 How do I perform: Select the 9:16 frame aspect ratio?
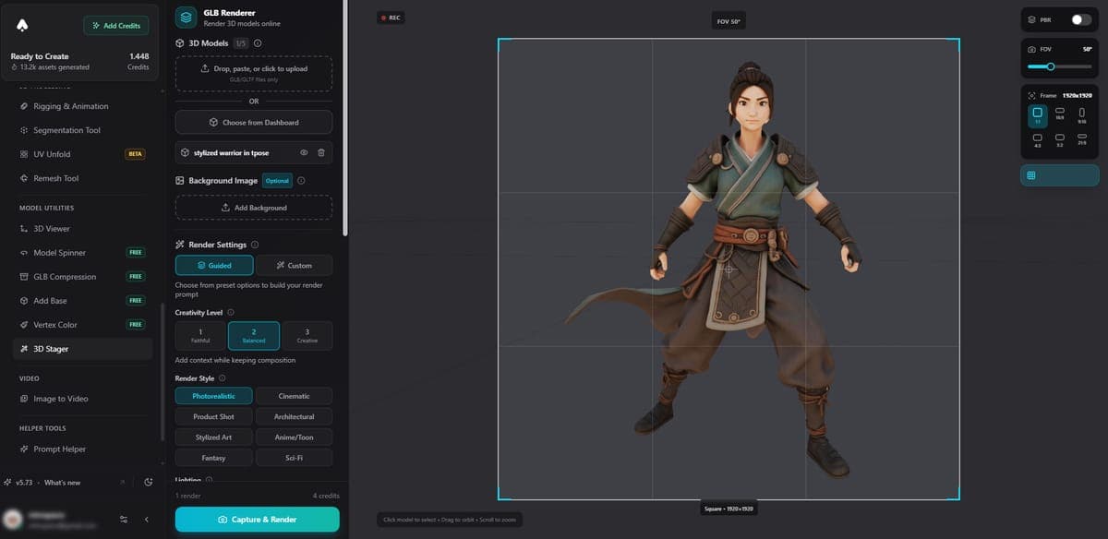1082,114
